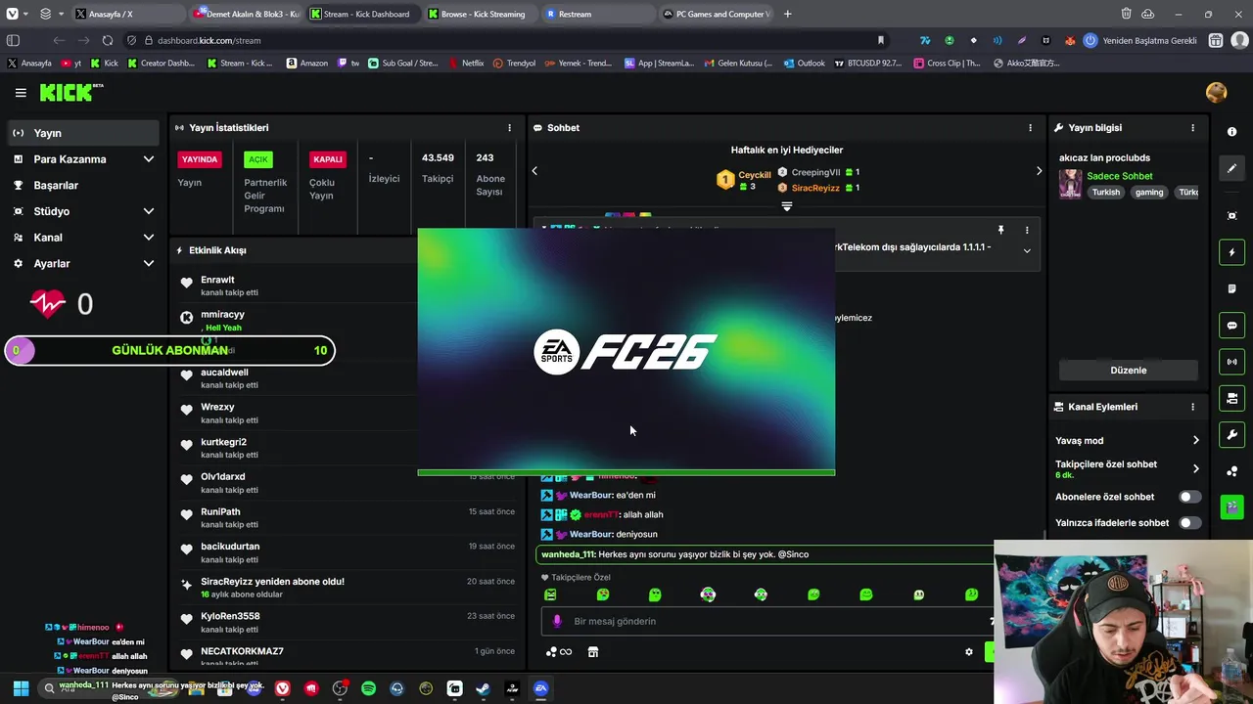Switch to the Anasayfa / X browser tab
Image resolution: width=1253 pixels, height=704 pixels.
pos(126,14)
